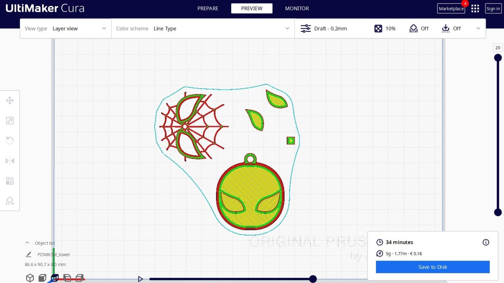Click the 86.6 x 90.7 x 4.0 mm dimensions
This screenshot has width=504, height=283.
45,265
